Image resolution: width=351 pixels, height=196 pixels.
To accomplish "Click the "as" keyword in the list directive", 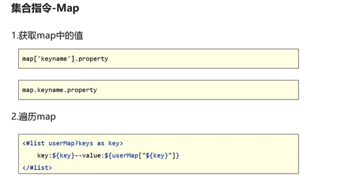I will tap(101, 143).
